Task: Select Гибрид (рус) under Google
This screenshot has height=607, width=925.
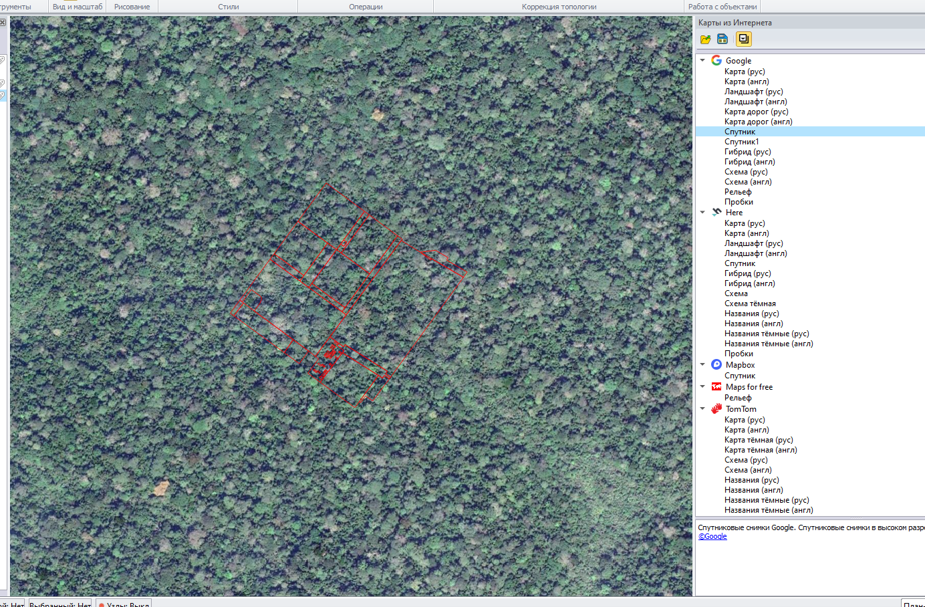Action: (747, 152)
